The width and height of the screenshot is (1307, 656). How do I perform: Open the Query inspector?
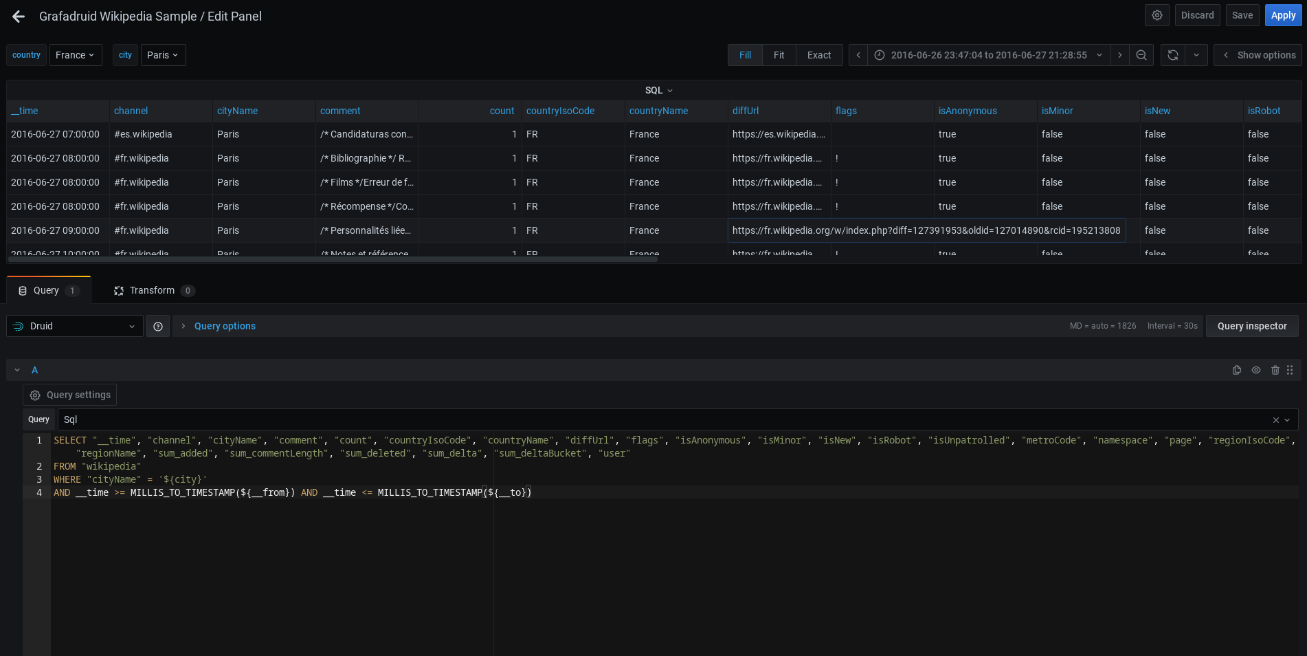1252,326
